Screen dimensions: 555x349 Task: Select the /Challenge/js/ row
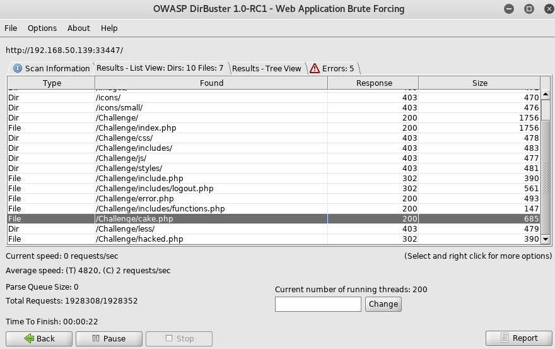274,158
